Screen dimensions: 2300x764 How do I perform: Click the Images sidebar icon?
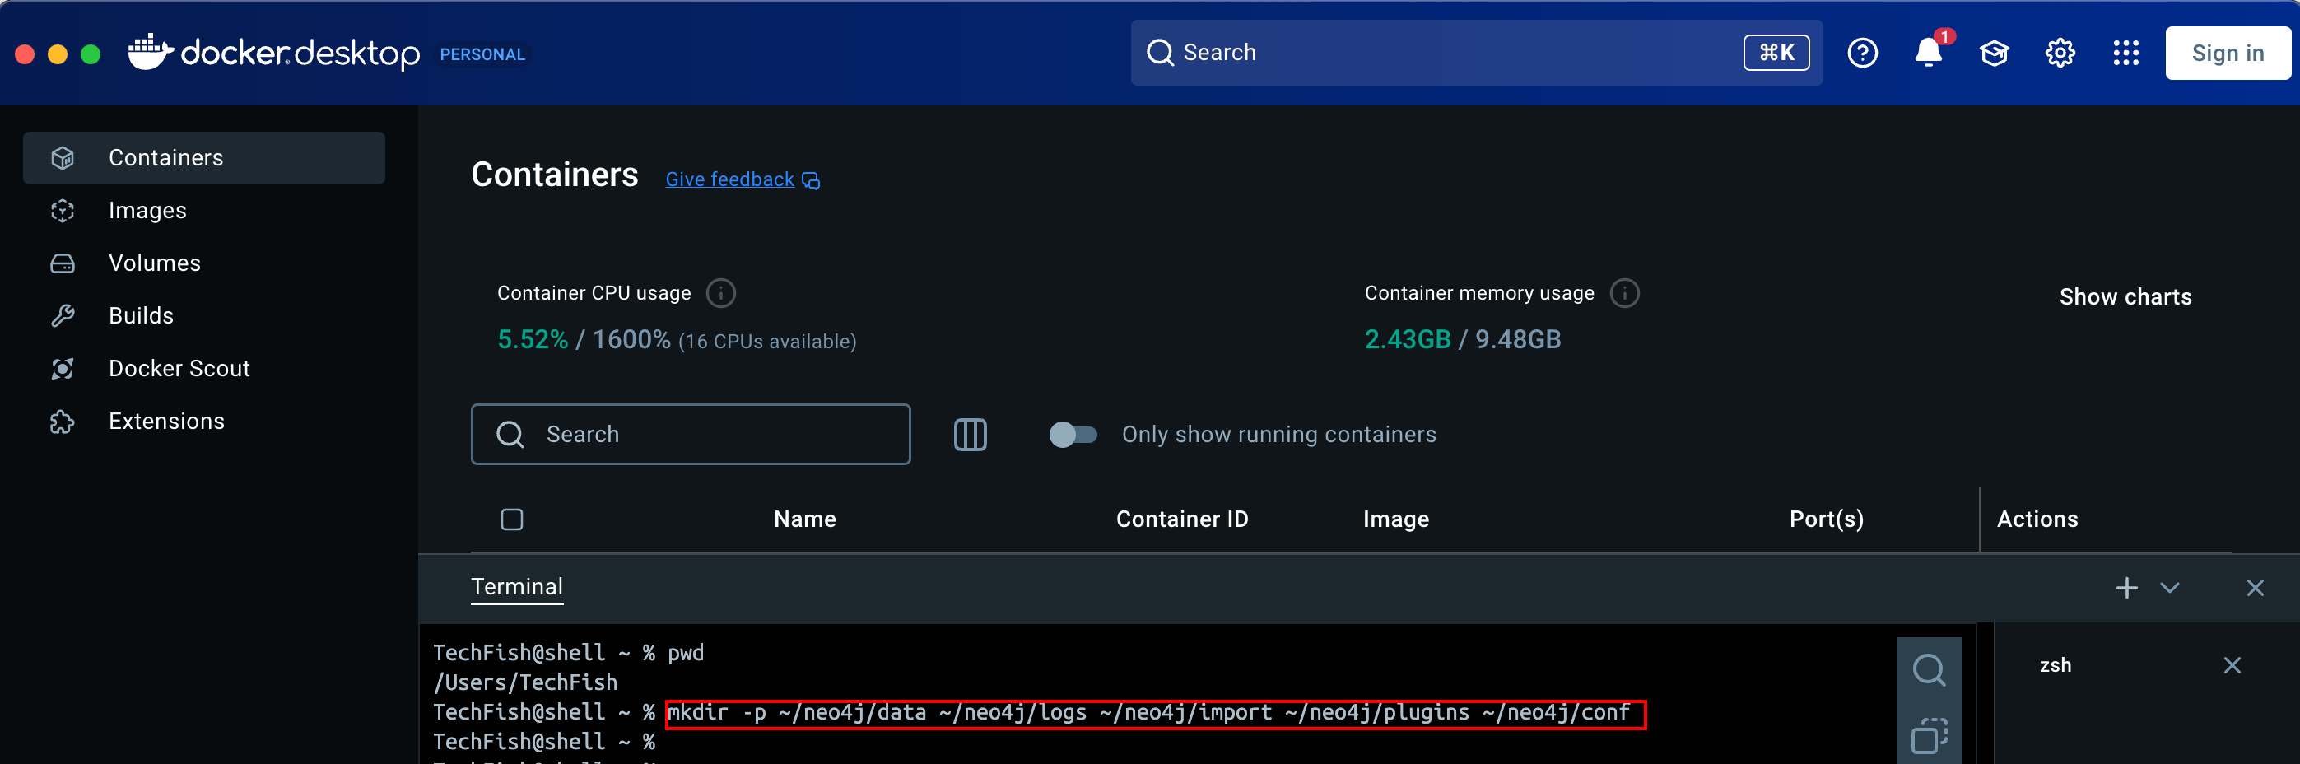pos(63,211)
